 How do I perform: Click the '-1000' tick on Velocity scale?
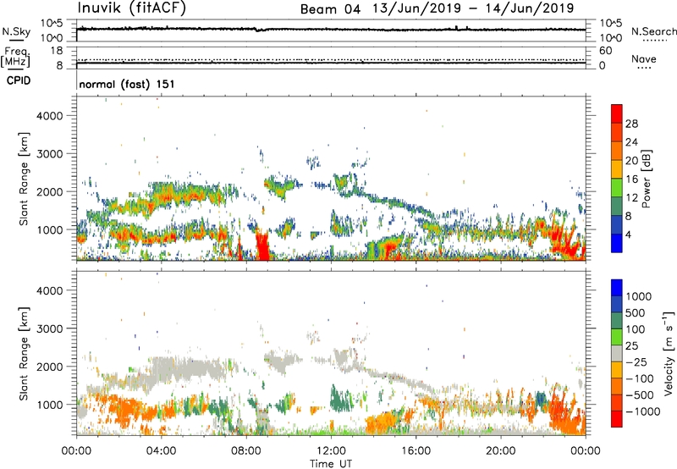(x=642, y=411)
